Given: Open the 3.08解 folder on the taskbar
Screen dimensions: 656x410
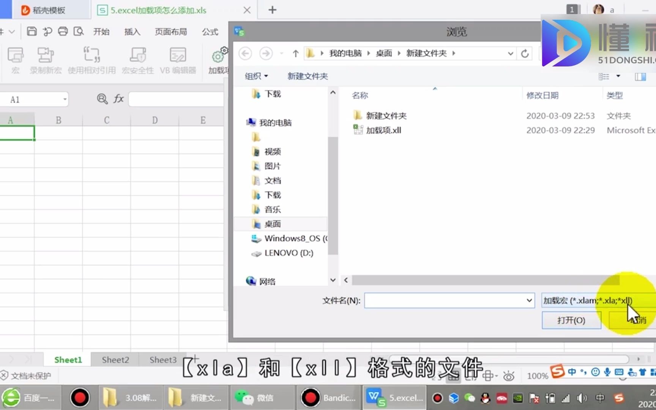Looking at the screenshot, I should [131, 397].
